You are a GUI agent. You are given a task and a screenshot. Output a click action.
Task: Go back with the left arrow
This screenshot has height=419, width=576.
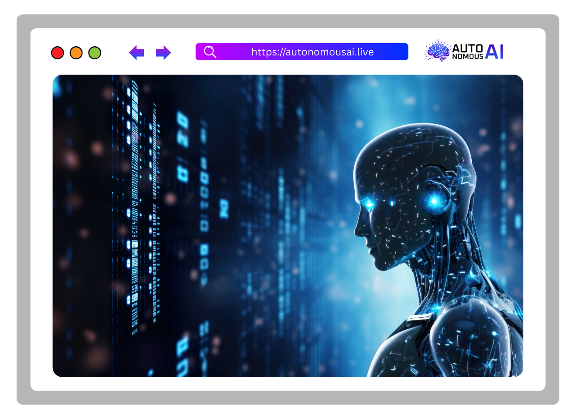pyautogui.click(x=137, y=53)
